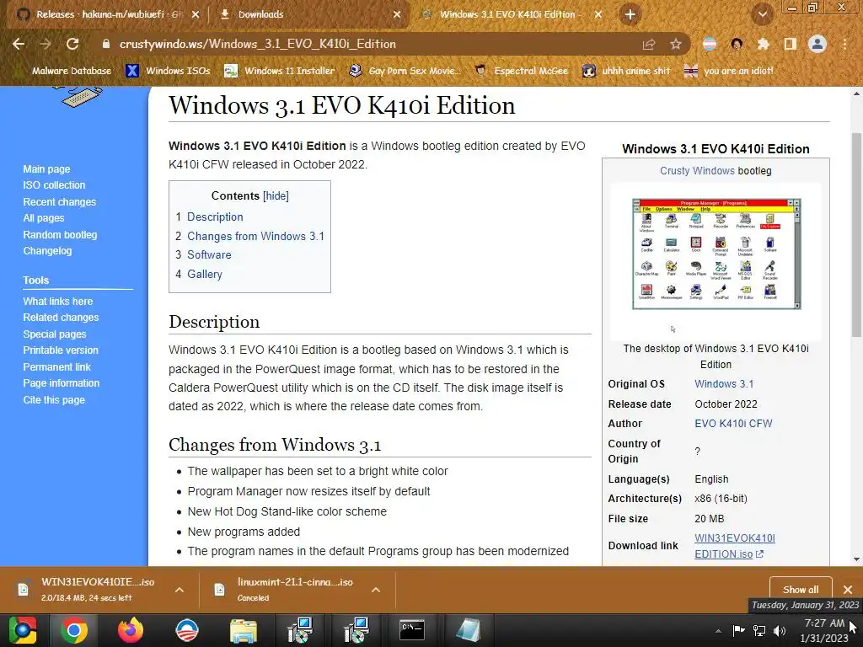Click the page vertical scrollbar thumb
Viewport: 863px width, 647px height.
(x=856, y=234)
